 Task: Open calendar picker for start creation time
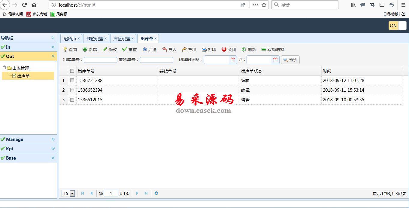pyautogui.click(x=233, y=60)
